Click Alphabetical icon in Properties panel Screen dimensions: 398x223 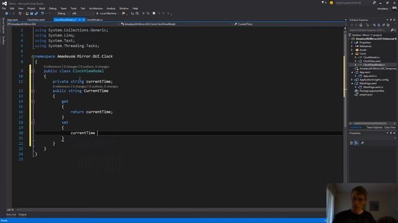click(x=356, y=143)
